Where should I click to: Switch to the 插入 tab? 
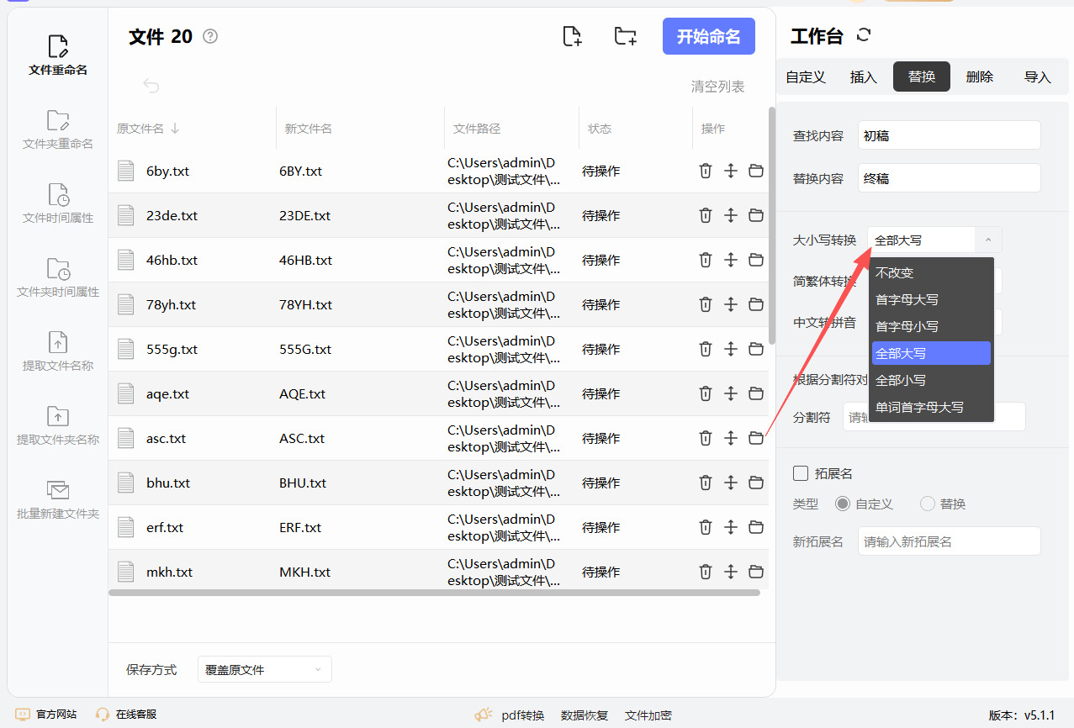(863, 76)
